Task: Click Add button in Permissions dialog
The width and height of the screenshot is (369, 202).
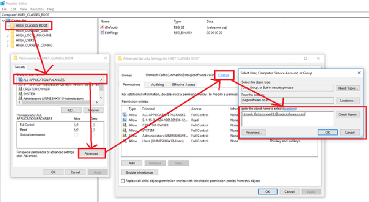Action: 71,110
